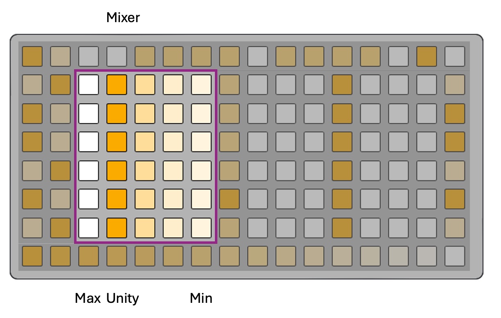Tap the bottom-row pad directly below the Unity column
This screenshot has width=501, height=318.
pos(117,256)
